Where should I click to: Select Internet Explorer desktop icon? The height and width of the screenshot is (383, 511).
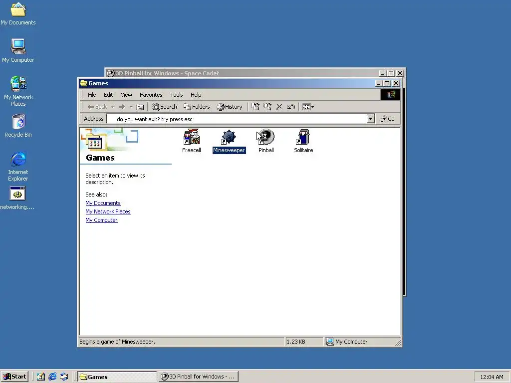pyautogui.click(x=18, y=166)
